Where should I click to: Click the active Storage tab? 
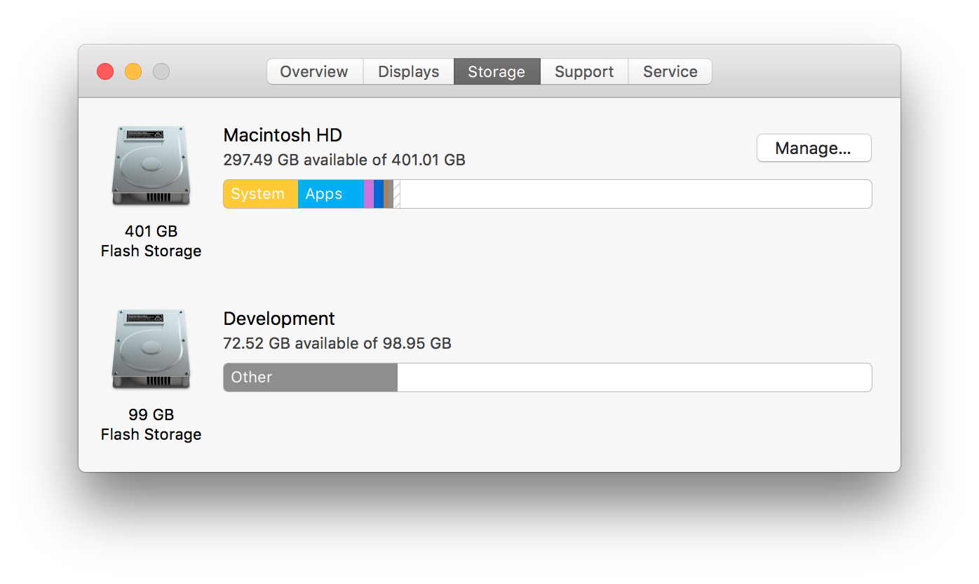[x=497, y=71]
